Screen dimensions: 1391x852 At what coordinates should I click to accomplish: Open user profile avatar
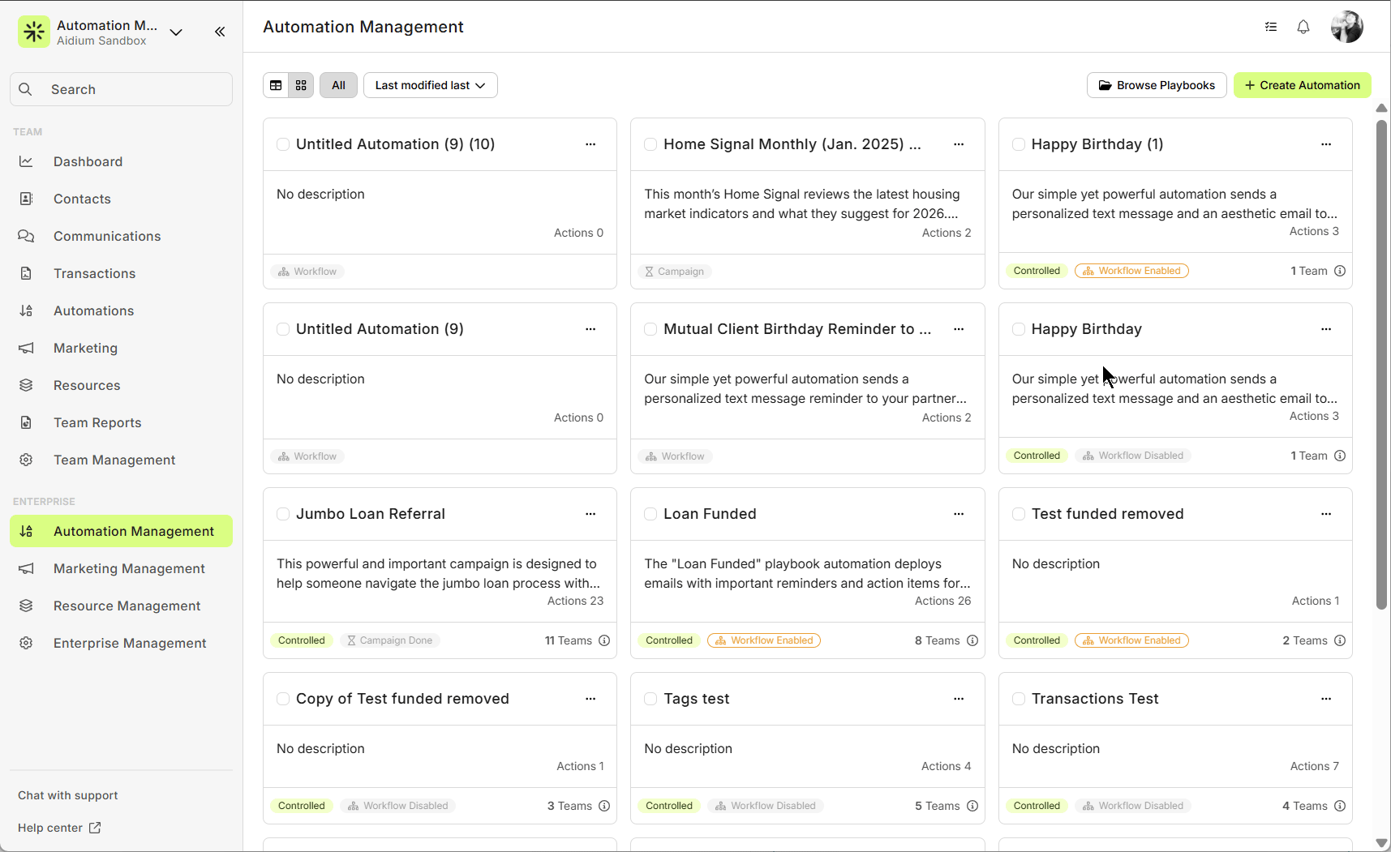pos(1346,27)
